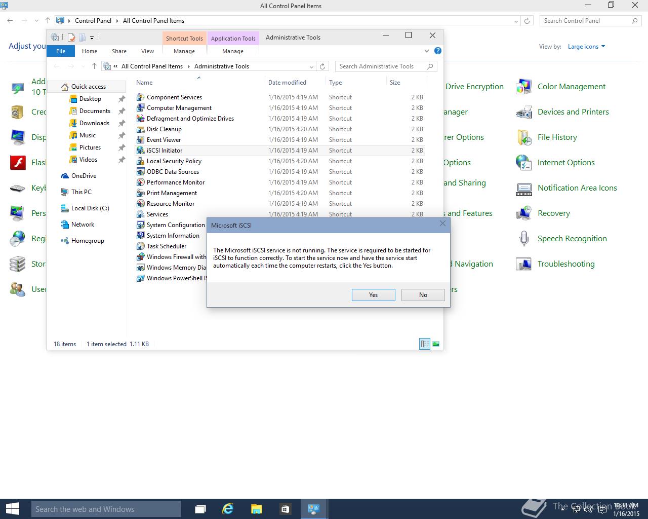The image size is (648, 519).
Task: Click No in the Microsoft iSCSI dialog
Action: click(423, 295)
